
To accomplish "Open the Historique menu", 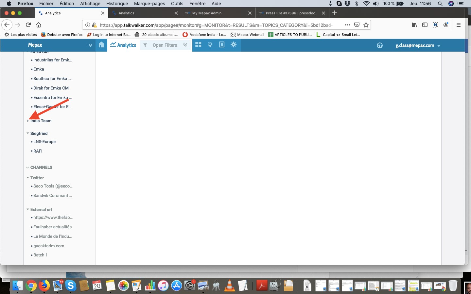I will [117, 4].
